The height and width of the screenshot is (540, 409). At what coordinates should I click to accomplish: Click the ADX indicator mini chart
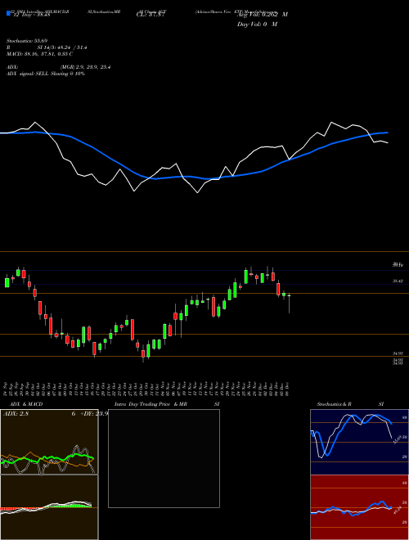[x=49, y=442]
